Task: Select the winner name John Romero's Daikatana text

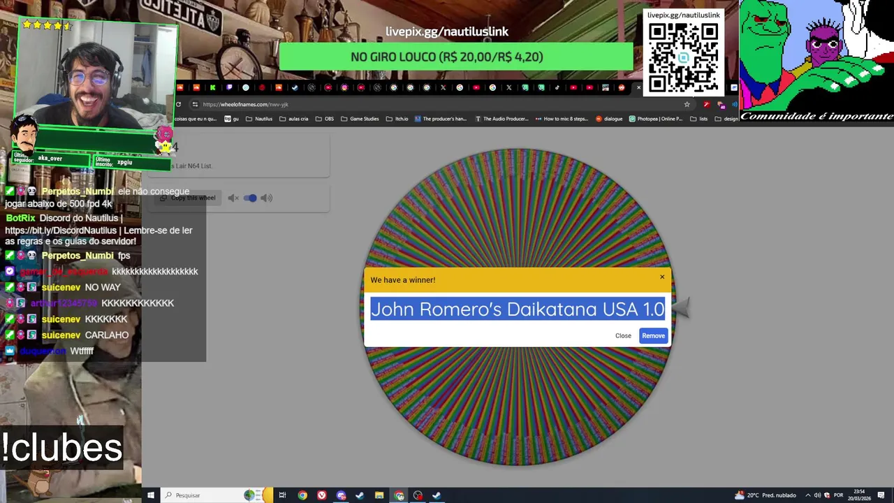Action: point(517,309)
